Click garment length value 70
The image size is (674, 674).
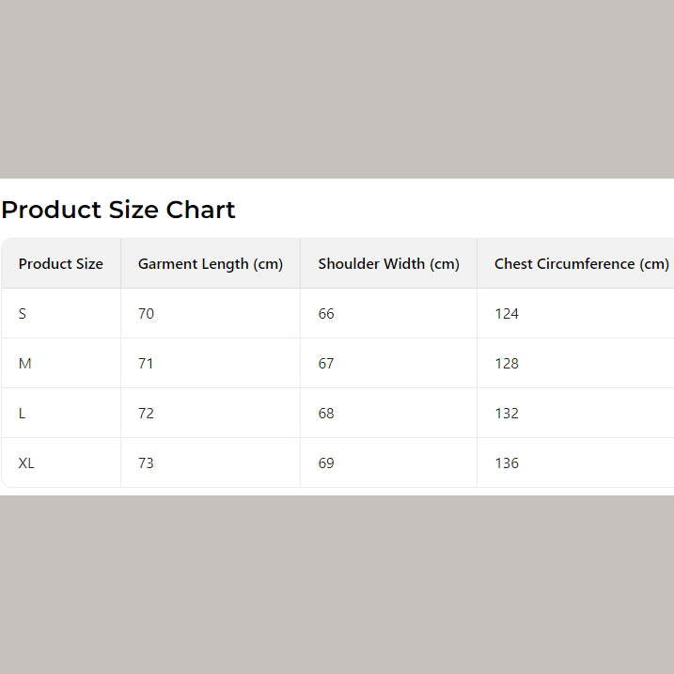click(146, 314)
